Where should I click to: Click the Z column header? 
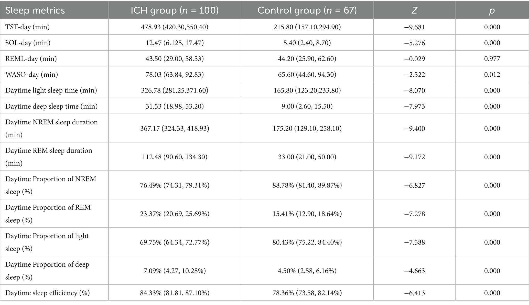(x=414, y=10)
